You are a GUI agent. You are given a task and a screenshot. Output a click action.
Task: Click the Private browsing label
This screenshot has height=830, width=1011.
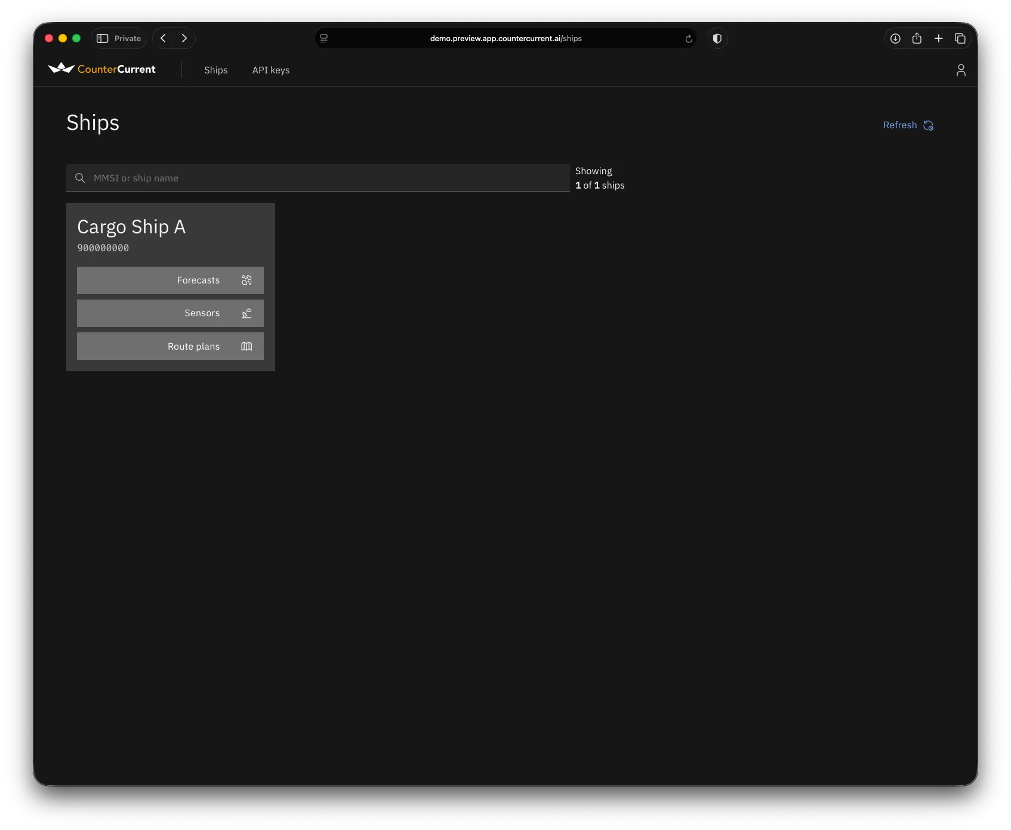(128, 38)
